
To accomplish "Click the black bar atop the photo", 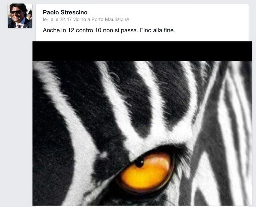I will [142, 51].
